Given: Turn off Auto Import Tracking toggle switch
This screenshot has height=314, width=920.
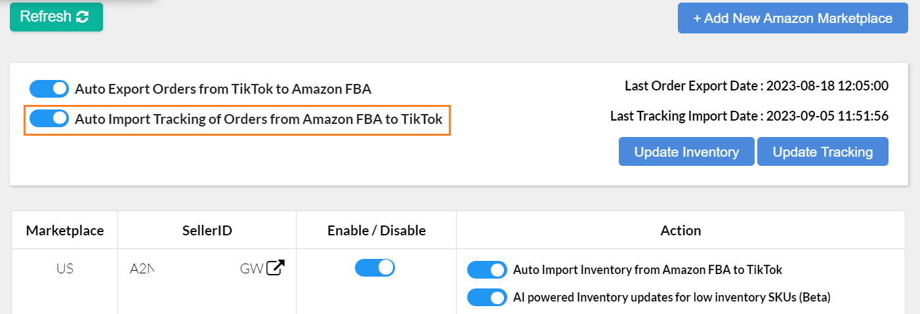Looking at the screenshot, I should click(49, 119).
